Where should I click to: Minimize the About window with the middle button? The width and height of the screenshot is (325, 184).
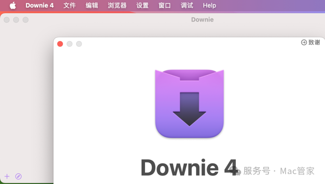tap(70, 44)
